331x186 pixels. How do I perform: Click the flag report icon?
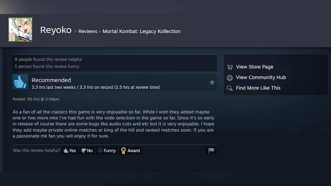coord(211,150)
